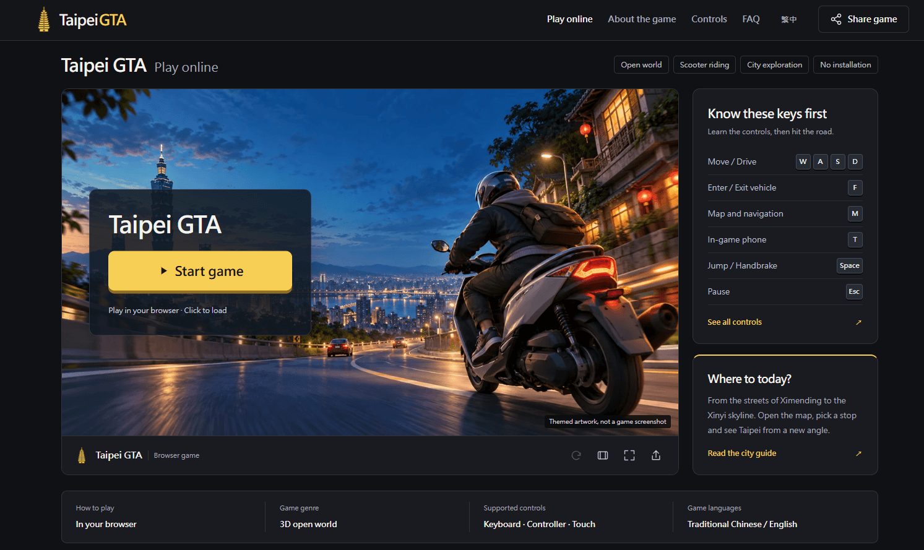The image size is (924, 550).
Task: Click the 'Taipei GTA' page heading
Action: tap(104, 65)
